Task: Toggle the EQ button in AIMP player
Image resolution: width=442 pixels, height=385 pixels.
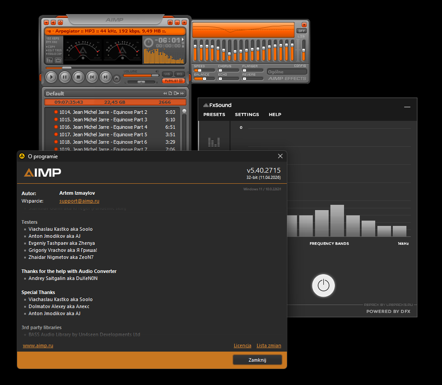Action: (180, 74)
